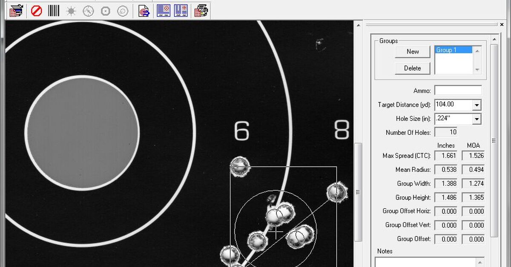The width and height of the screenshot is (511, 267).
Task: Select the cancel/no-mark tool
Action: [x=37, y=11]
